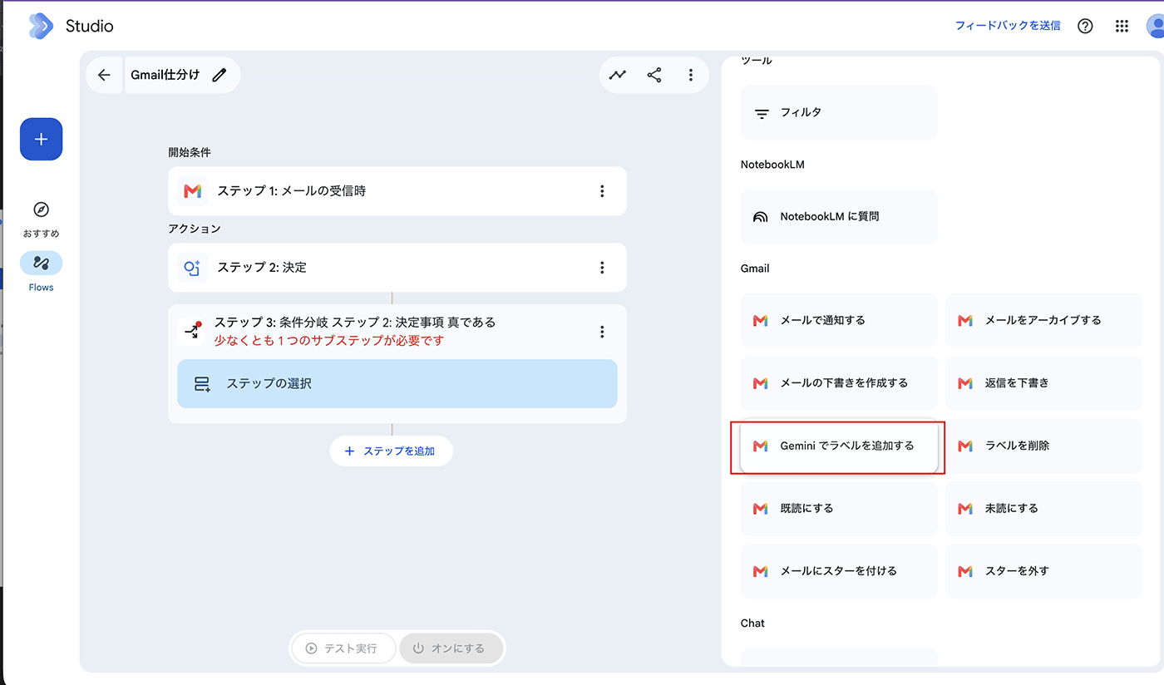The height and width of the screenshot is (685, 1164).
Task: Click the Studio logo icon
Action: point(41,26)
